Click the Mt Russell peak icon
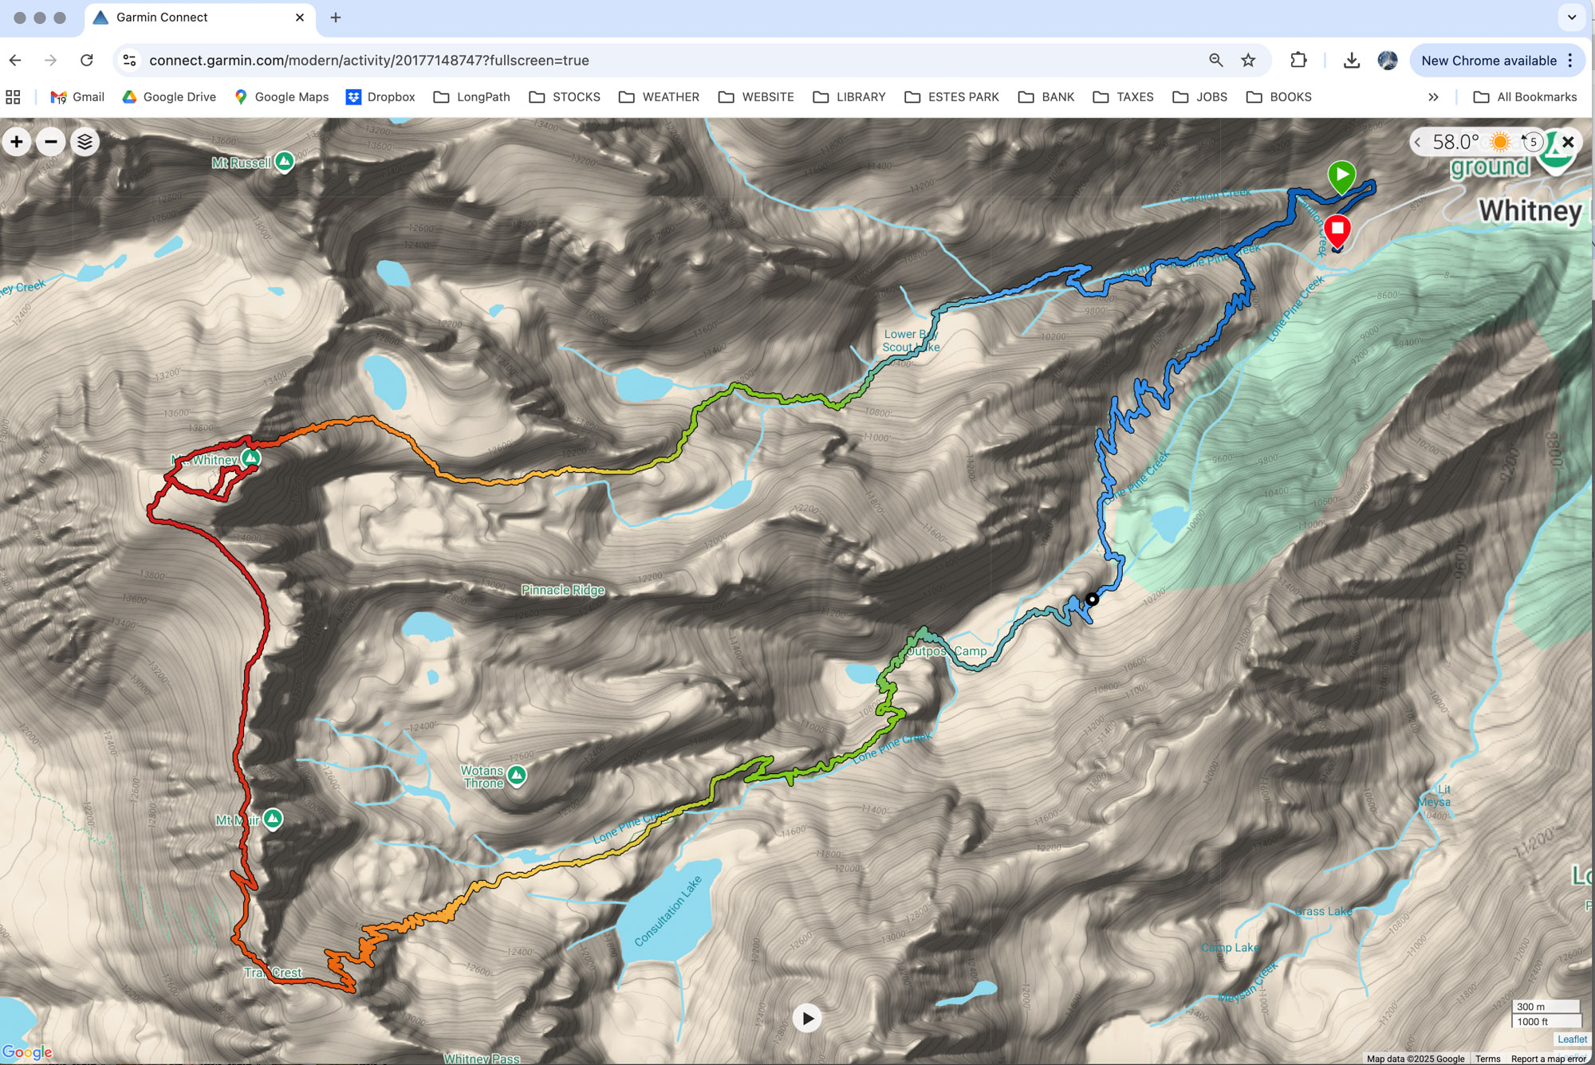The width and height of the screenshot is (1595, 1065). [x=284, y=162]
